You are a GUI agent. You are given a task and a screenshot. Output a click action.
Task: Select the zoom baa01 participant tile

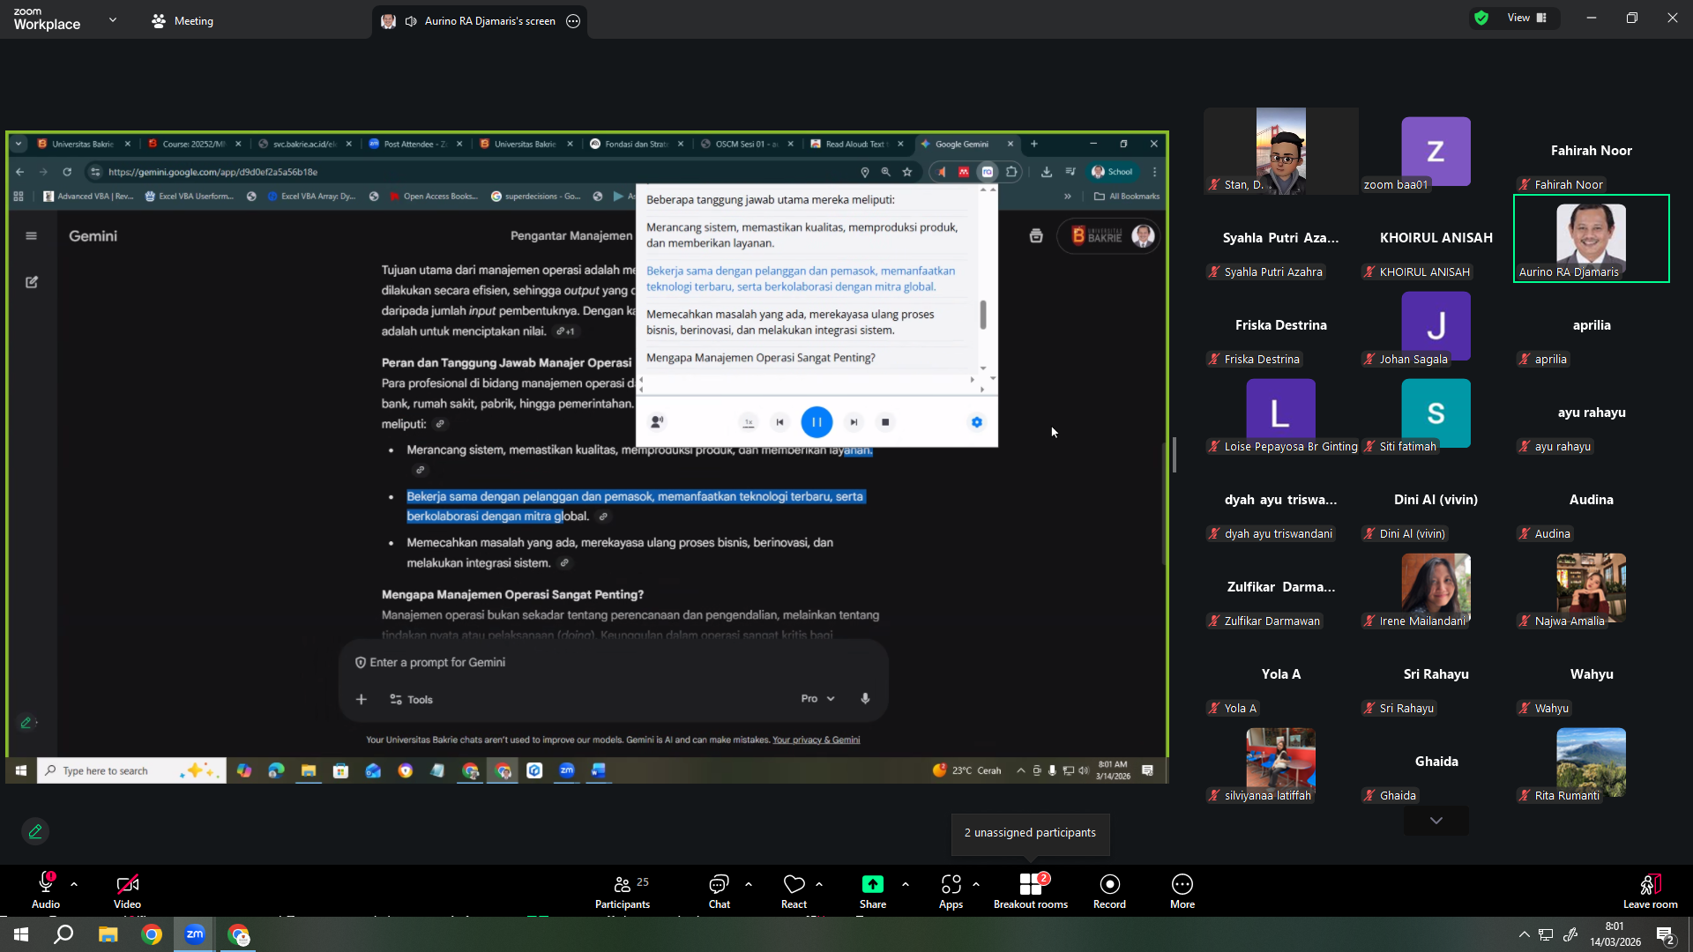coord(1436,152)
